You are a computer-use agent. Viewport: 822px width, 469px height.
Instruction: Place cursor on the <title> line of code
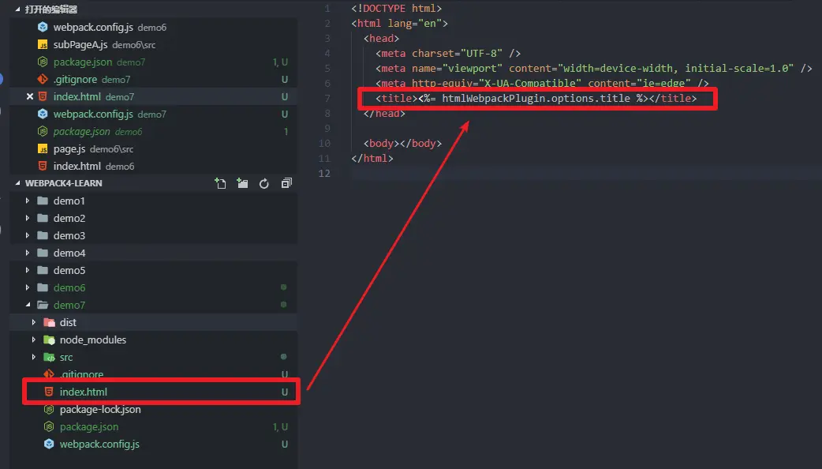(x=536, y=98)
